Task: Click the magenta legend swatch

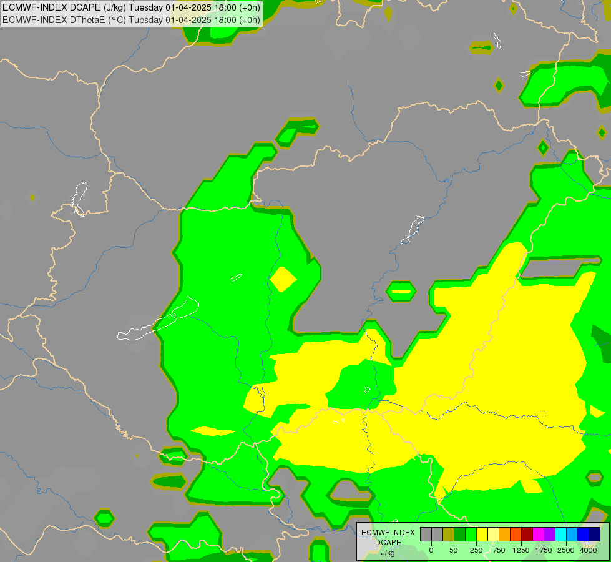Action: (539, 535)
